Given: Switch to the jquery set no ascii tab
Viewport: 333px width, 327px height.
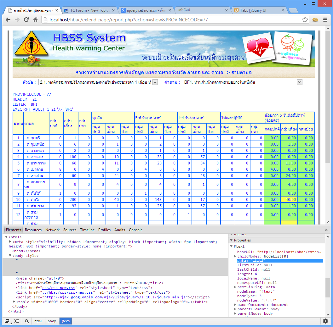Looking at the screenshot, I should pos(146,10).
